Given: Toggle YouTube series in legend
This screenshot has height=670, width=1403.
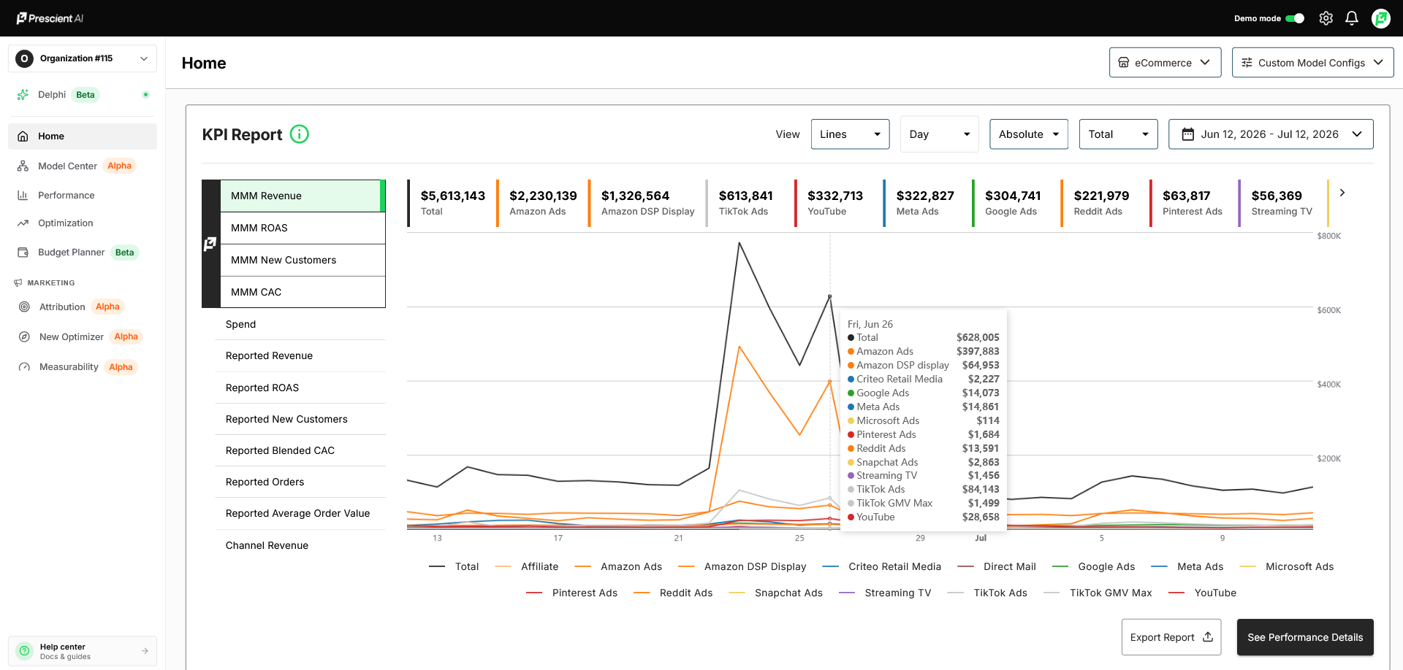Looking at the screenshot, I should (1203, 593).
